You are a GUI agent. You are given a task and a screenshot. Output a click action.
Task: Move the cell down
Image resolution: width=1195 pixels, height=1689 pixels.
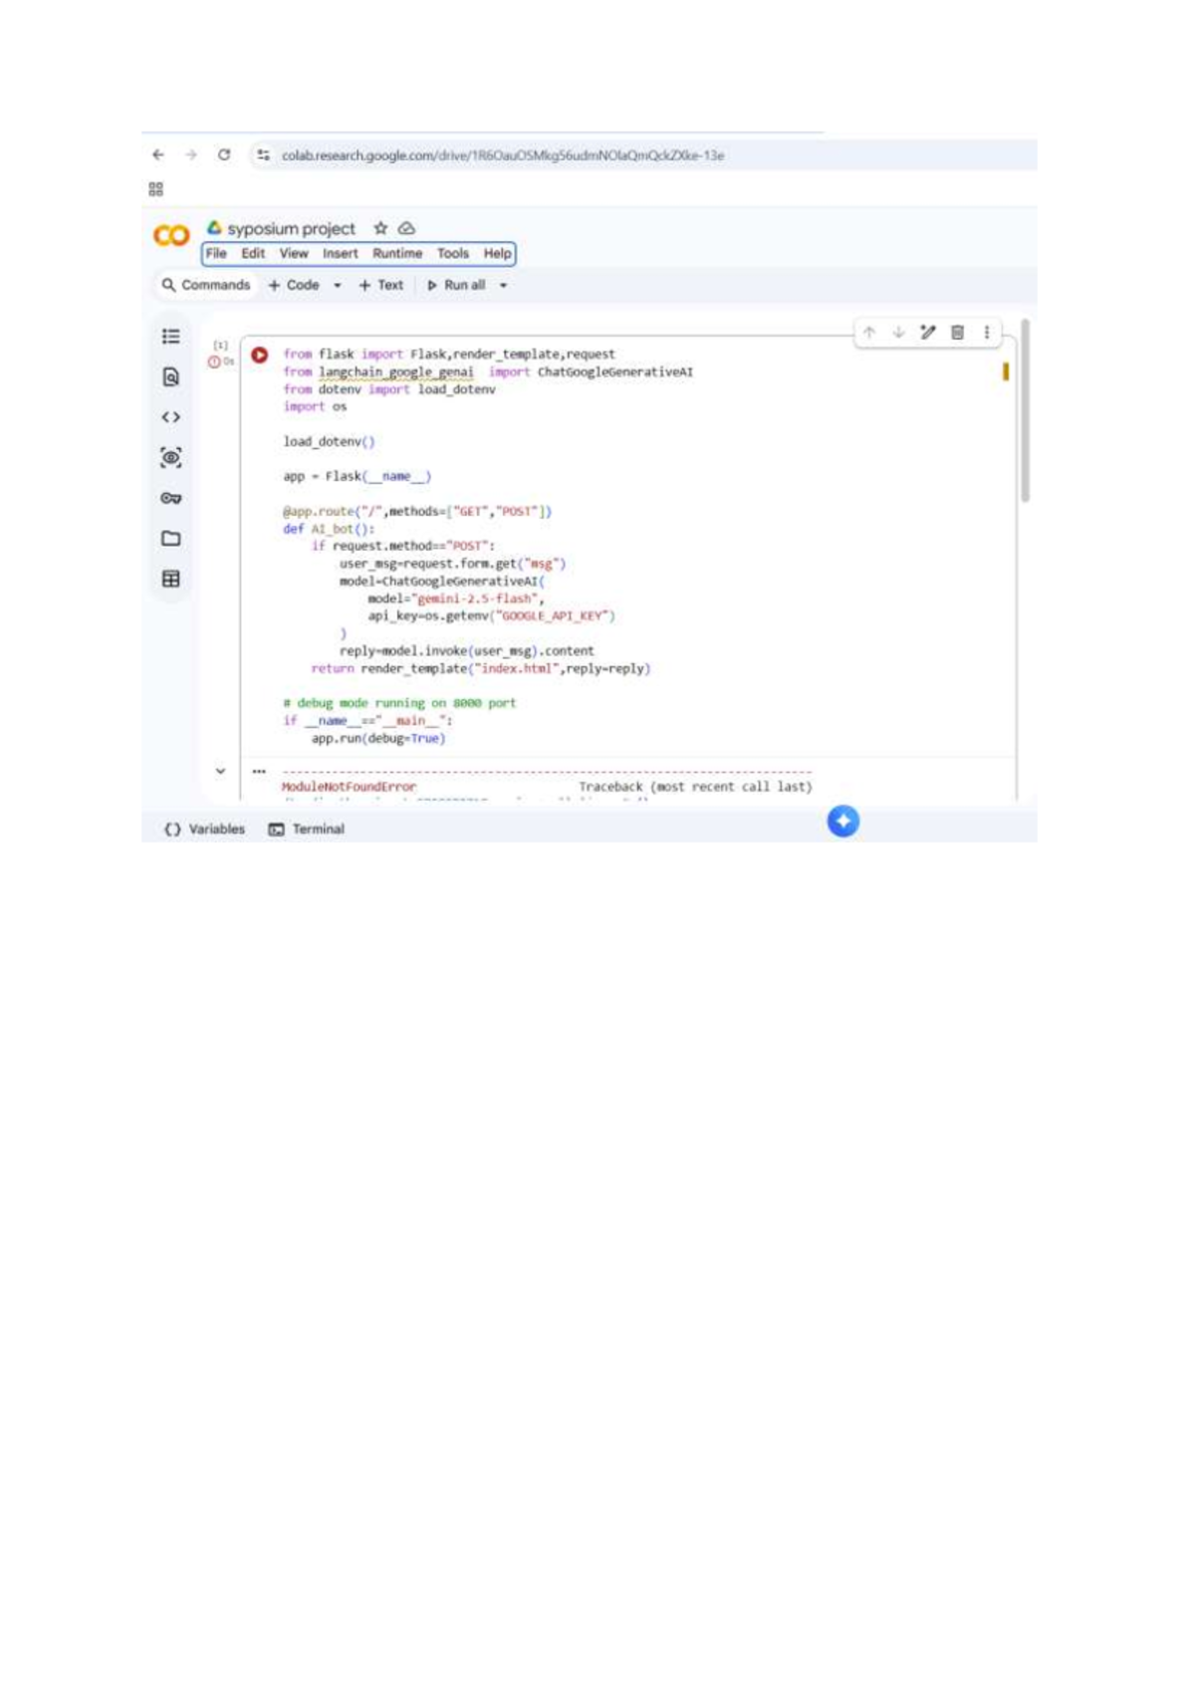pos(898,333)
